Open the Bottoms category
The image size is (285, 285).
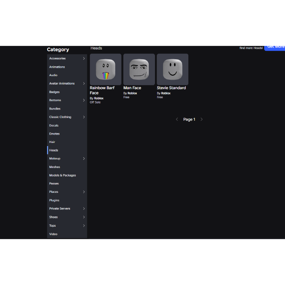(67, 100)
